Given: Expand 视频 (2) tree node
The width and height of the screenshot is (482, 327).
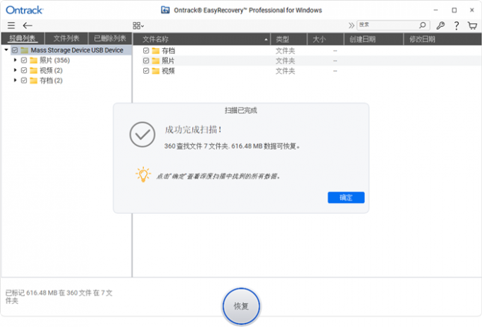Looking at the screenshot, I should pos(15,70).
